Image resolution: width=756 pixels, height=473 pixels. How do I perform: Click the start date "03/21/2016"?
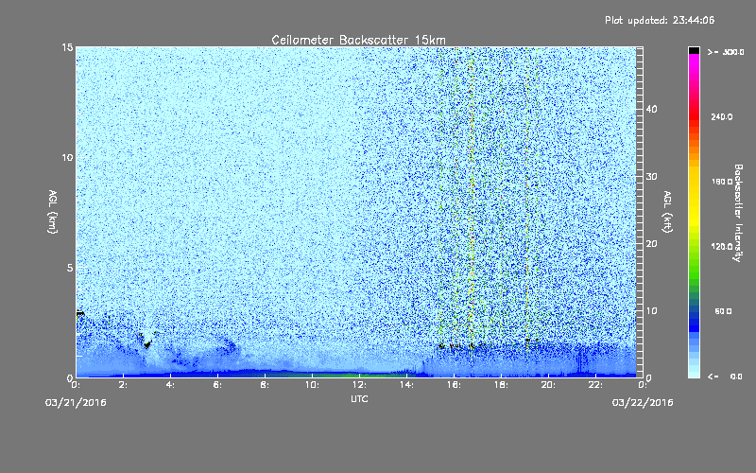[x=76, y=403]
